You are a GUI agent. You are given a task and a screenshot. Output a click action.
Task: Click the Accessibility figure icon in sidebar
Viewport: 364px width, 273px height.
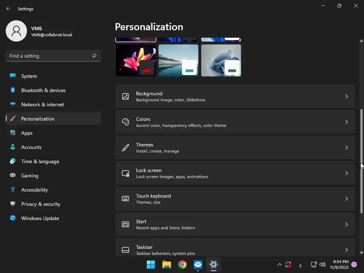[x=13, y=190]
